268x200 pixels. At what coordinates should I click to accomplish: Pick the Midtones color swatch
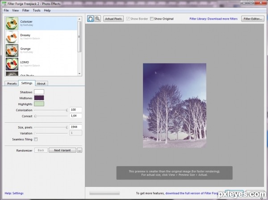[39, 98]
